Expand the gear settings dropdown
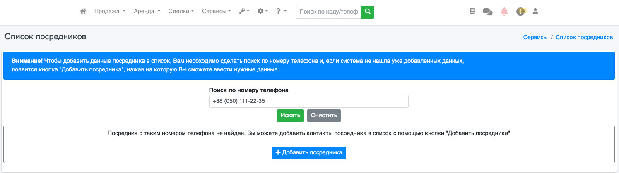 tap(263, 12)
